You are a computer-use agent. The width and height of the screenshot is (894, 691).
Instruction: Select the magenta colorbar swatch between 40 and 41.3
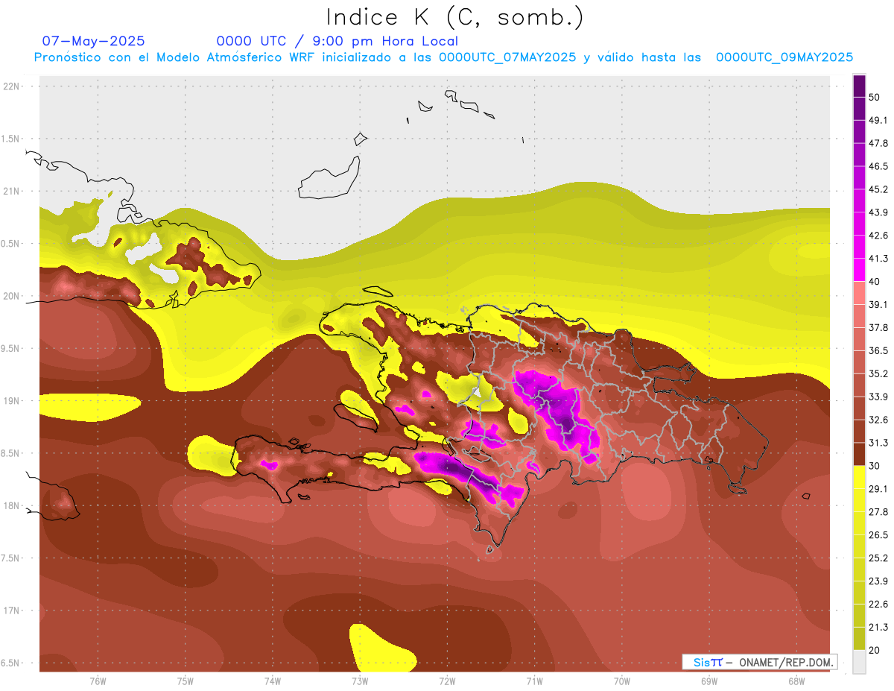(x=859, y=270)
